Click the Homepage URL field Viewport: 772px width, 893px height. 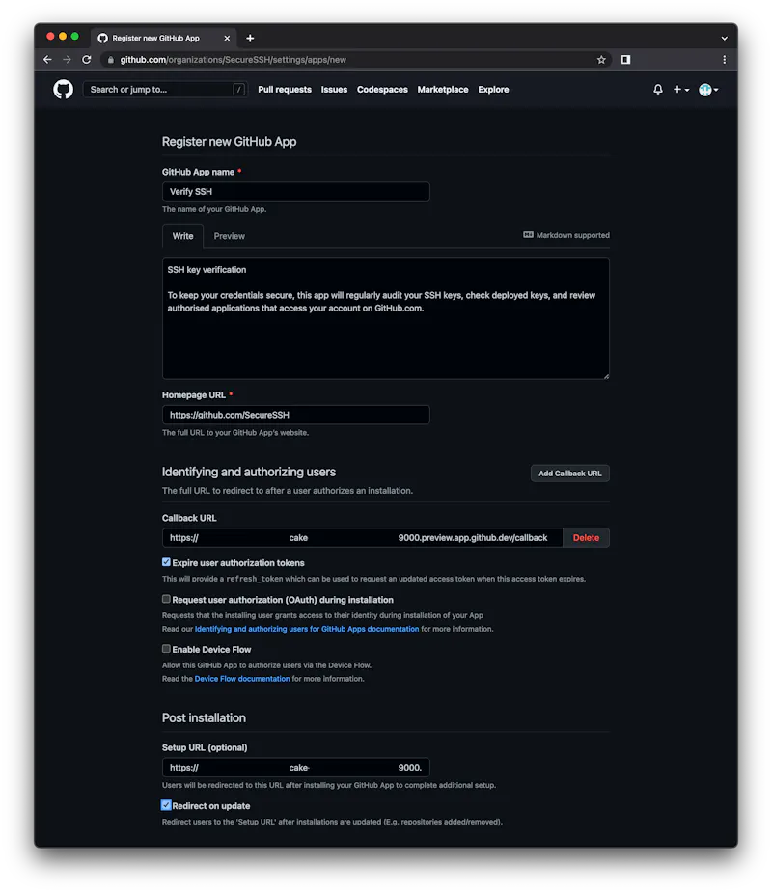tap(295, 415)
